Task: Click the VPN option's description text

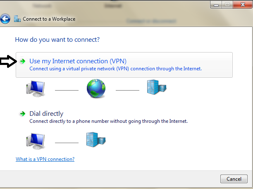Action: point(115,69)
